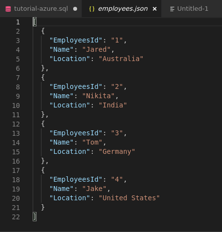Click the database icon on tutorial-azure.sql tab
This screenshot has width=222, height=232.
[x=8, y=9]
